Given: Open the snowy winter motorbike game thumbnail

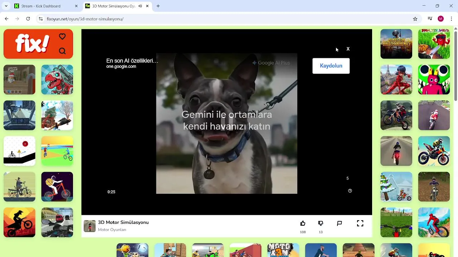Looking at the screenshot, I should click(x=396, y=187).
